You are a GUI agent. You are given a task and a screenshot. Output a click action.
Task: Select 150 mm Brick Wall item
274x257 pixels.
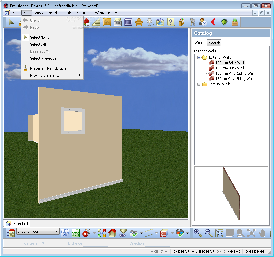point(230,68)
